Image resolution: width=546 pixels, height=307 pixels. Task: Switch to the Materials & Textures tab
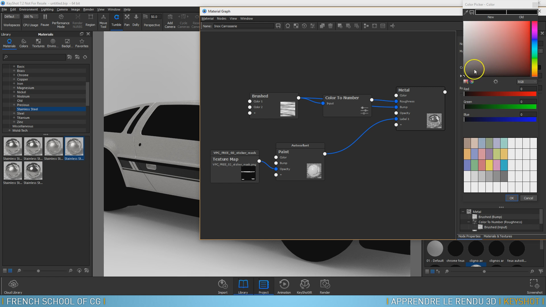pyautogui.click(x=498, y=236)
